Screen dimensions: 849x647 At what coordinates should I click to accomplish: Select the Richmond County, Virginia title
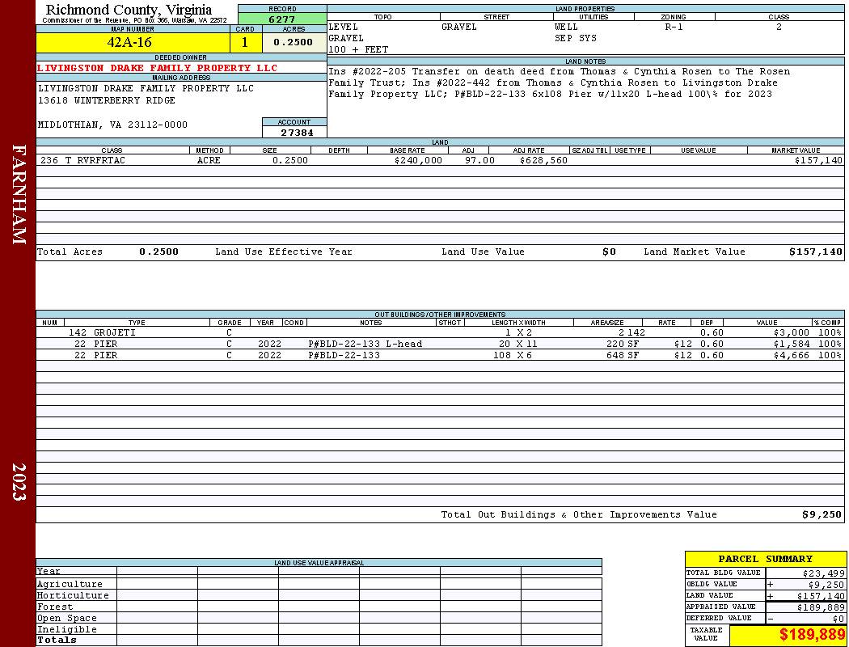click(x=129, y=9)
